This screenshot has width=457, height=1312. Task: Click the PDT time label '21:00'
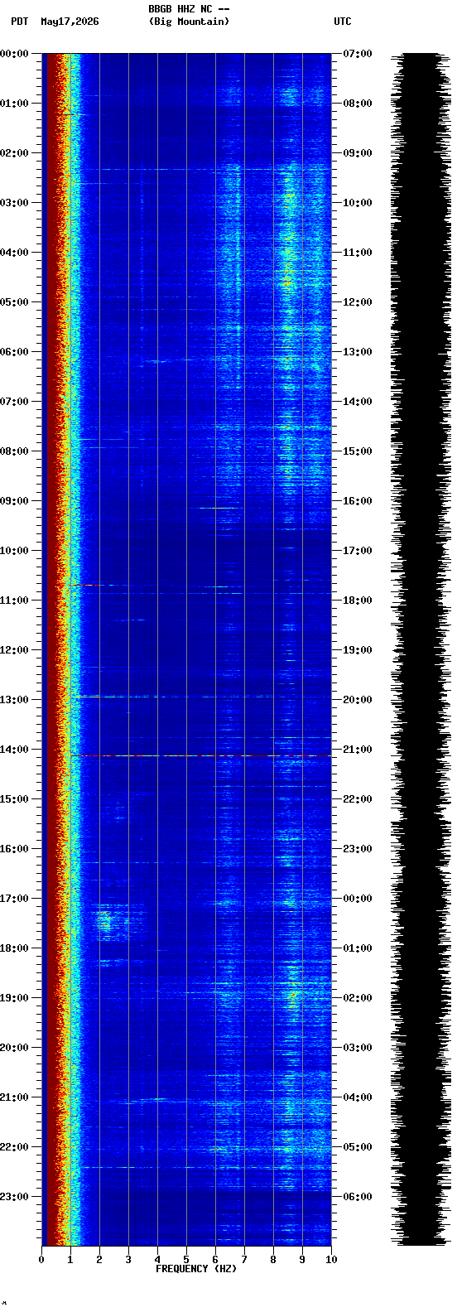(x=14, y=1097)
